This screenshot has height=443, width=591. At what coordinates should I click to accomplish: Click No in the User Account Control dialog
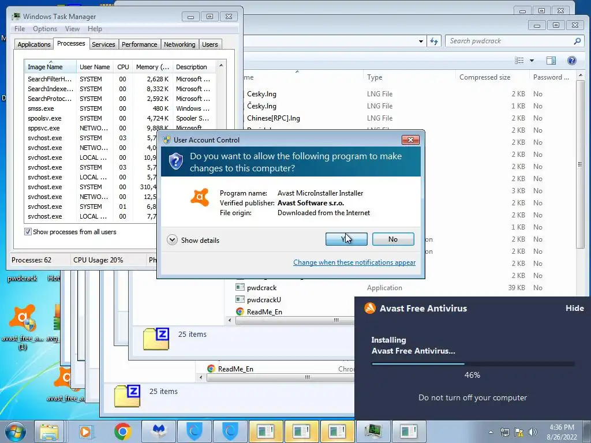tap(392, 239)
